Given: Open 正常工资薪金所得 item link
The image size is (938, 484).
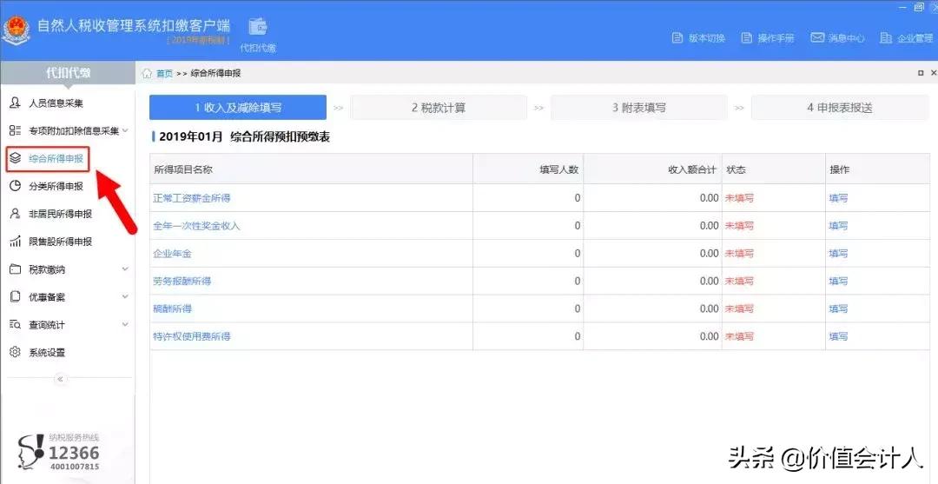Looking at the screenshot, I should click(191, 198).
